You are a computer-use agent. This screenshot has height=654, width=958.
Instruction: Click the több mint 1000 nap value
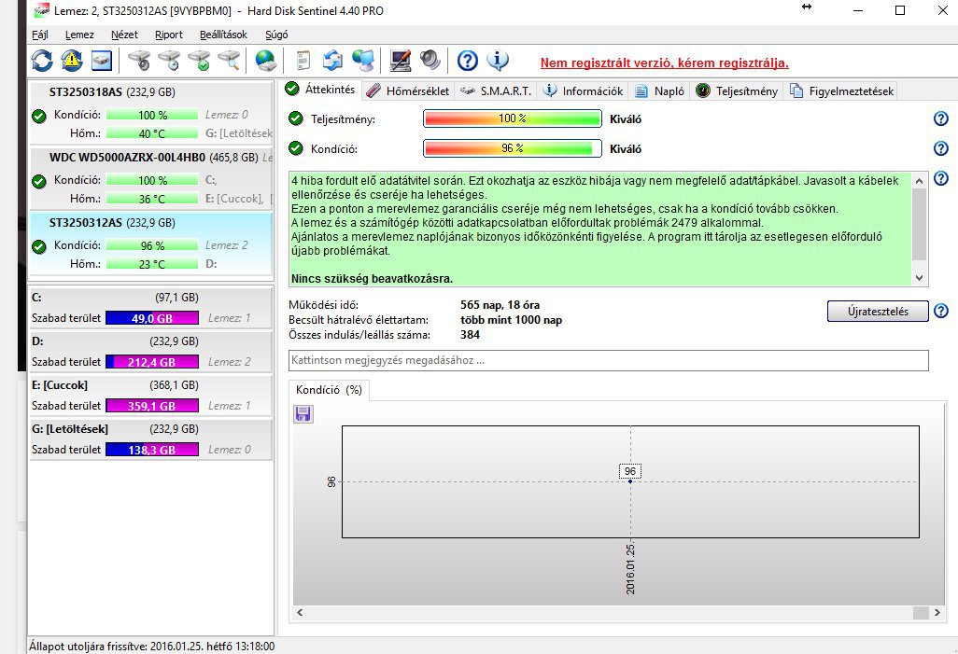pyautogui.click(x=511, y=320)
